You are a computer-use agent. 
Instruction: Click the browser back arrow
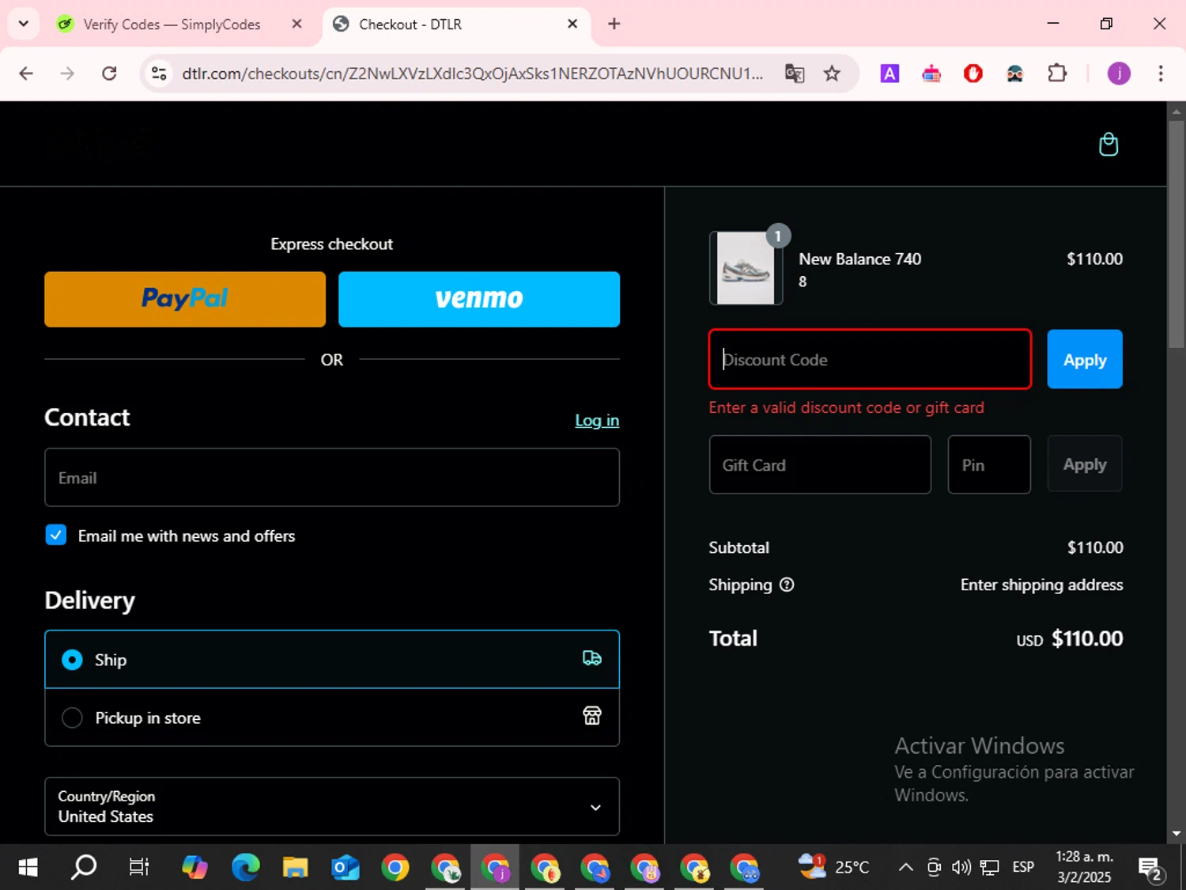coord(26,74)
